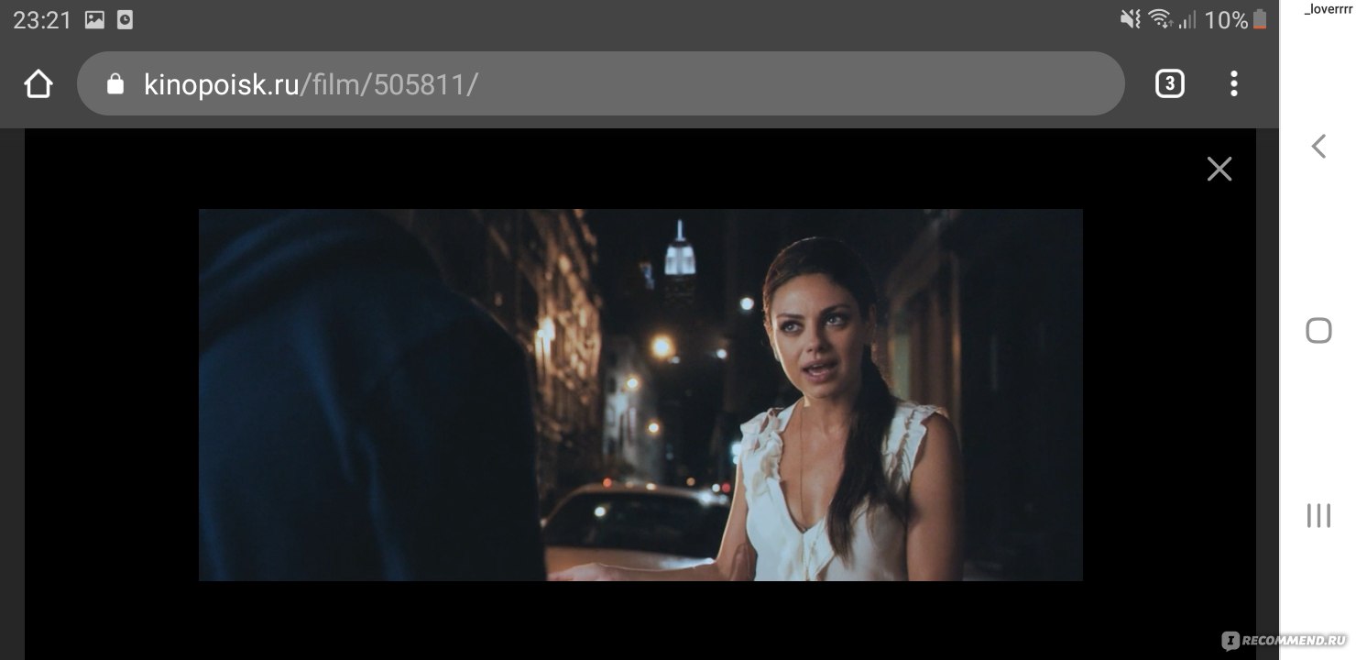Close the film still viewer

(x=1219, y=169)
